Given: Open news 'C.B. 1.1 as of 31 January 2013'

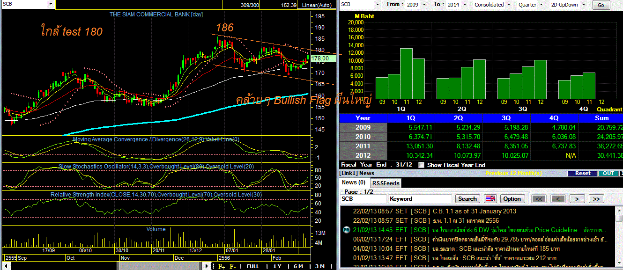Looking at the screenshot, I should [475, 211].
